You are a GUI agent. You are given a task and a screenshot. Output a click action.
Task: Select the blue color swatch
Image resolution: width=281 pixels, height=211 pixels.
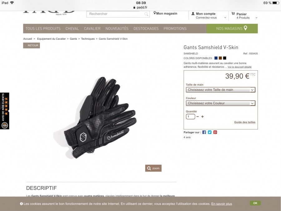click(x=216, y=58)
